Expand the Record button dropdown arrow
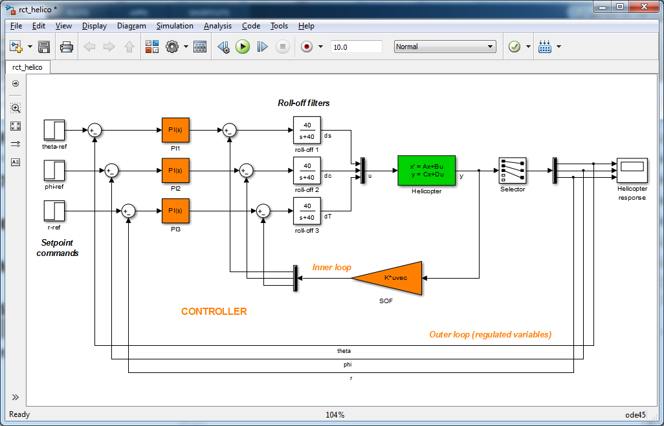 (320, 47)
